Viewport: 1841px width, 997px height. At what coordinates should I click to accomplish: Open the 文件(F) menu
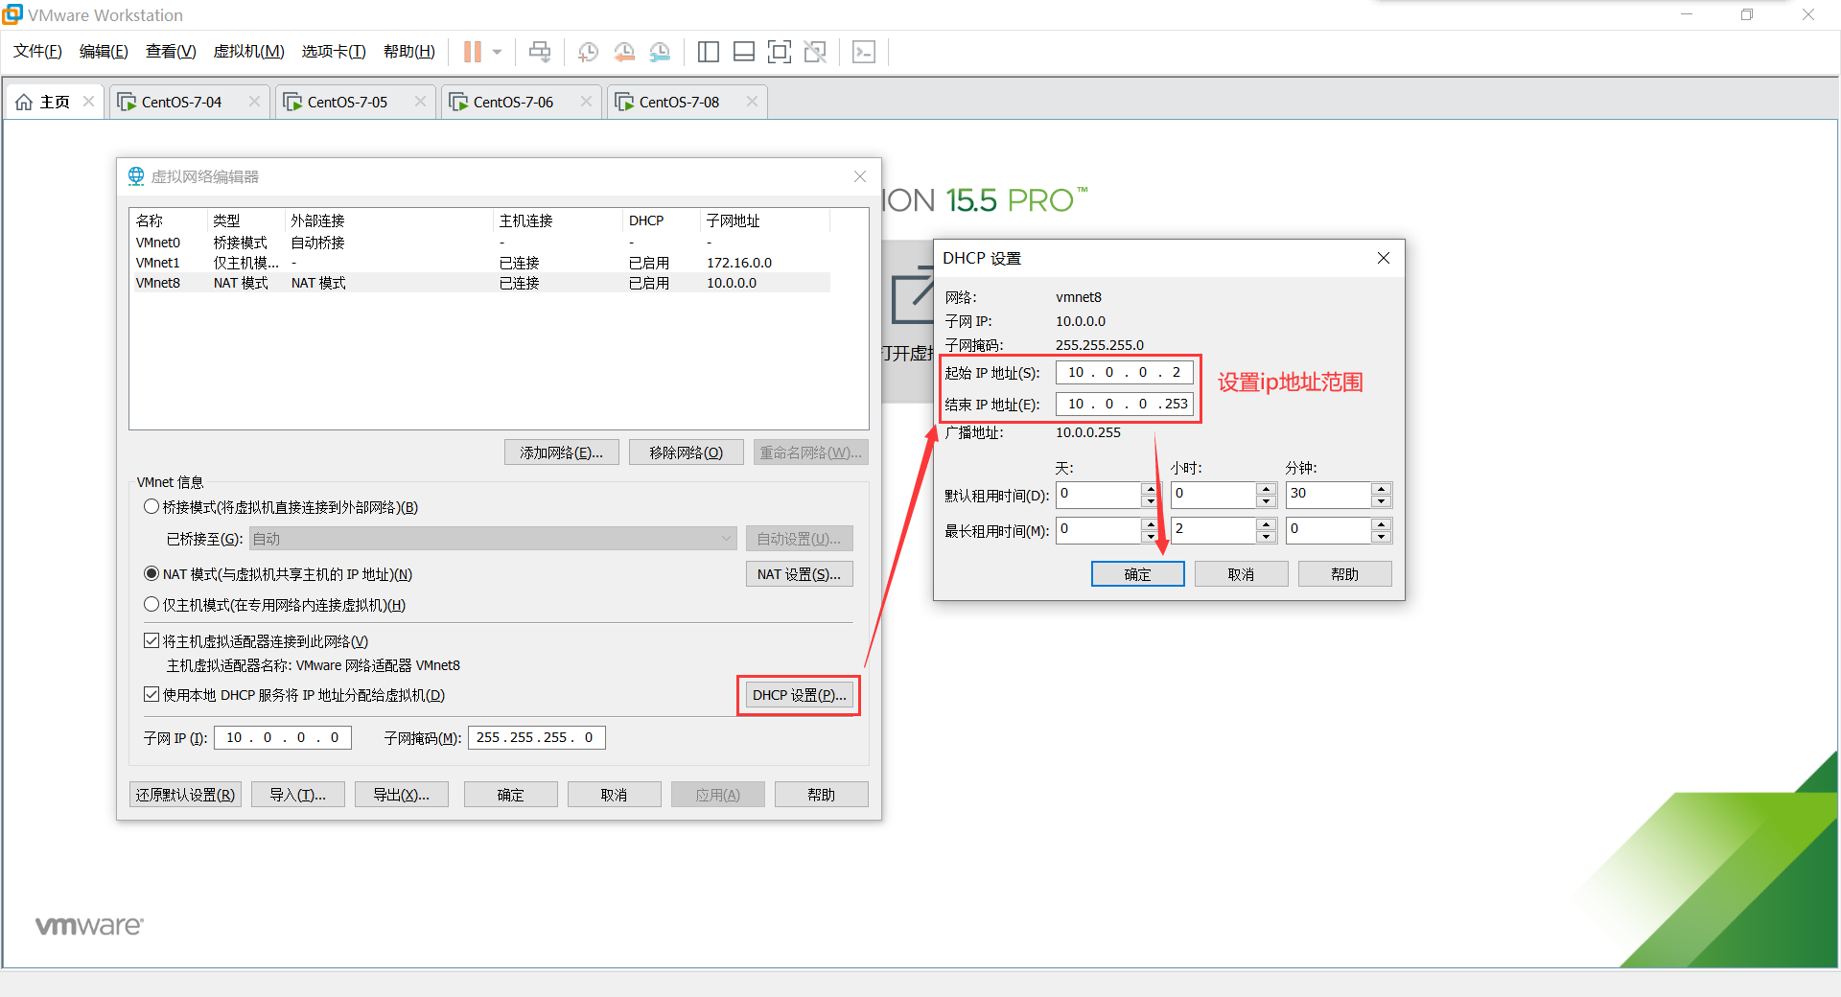[37, 52]
